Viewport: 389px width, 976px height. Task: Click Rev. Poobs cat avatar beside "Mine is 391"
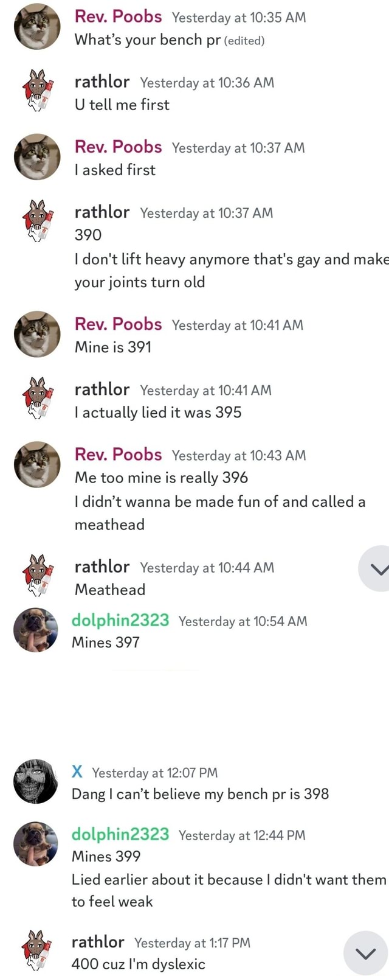38,334
